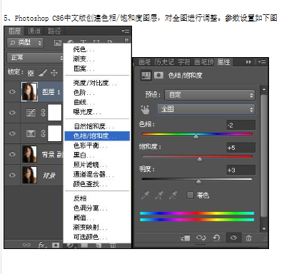The width and height of the screenshot is (299, 274).
Task: Lock transparent pixels icon
Action: pos(31,73)
